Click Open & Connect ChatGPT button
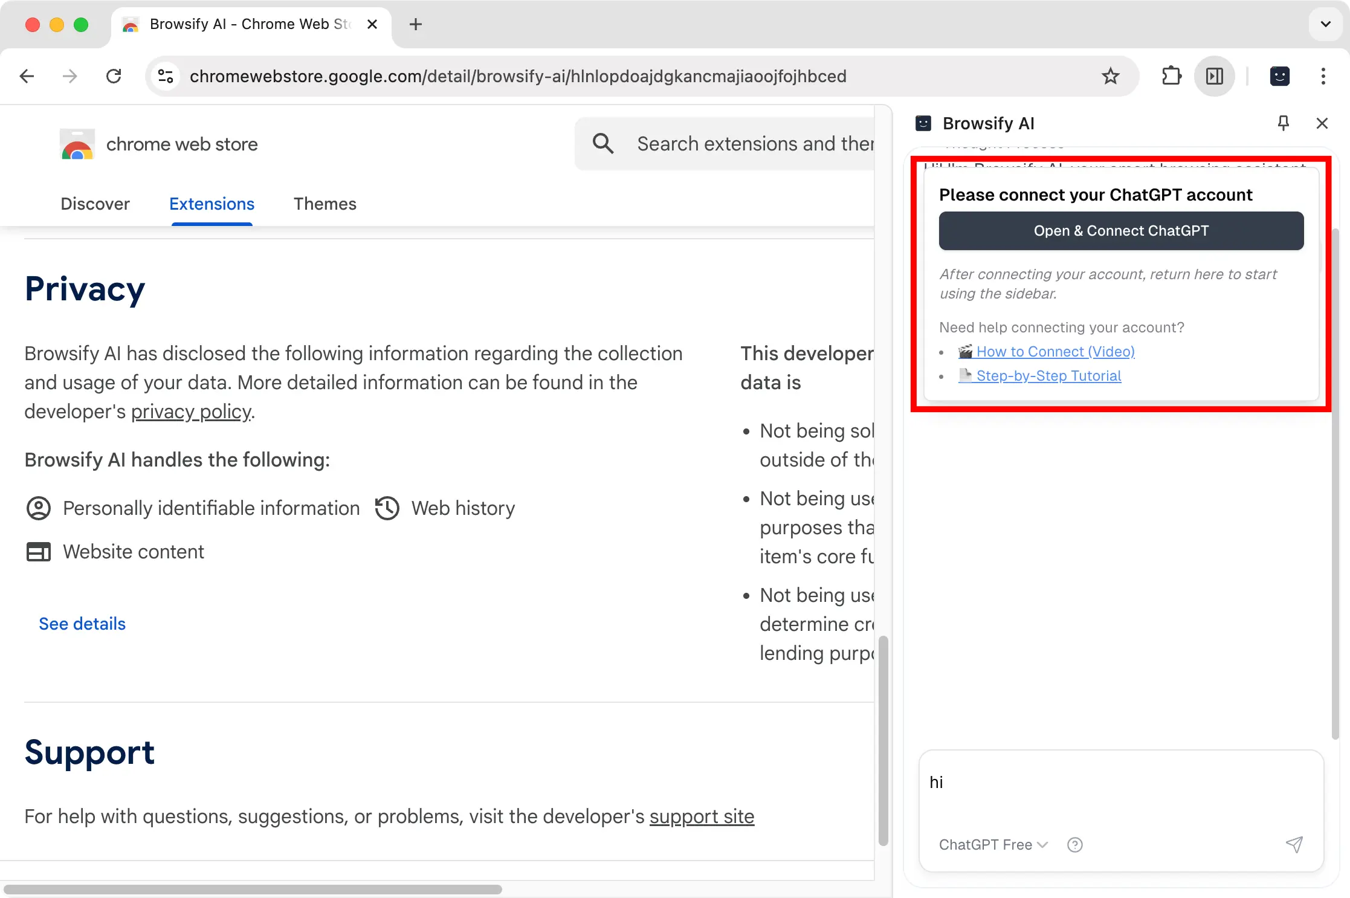Viewport: 1350px width, 898px height. pyautogui.click(x=1121, y=231)
